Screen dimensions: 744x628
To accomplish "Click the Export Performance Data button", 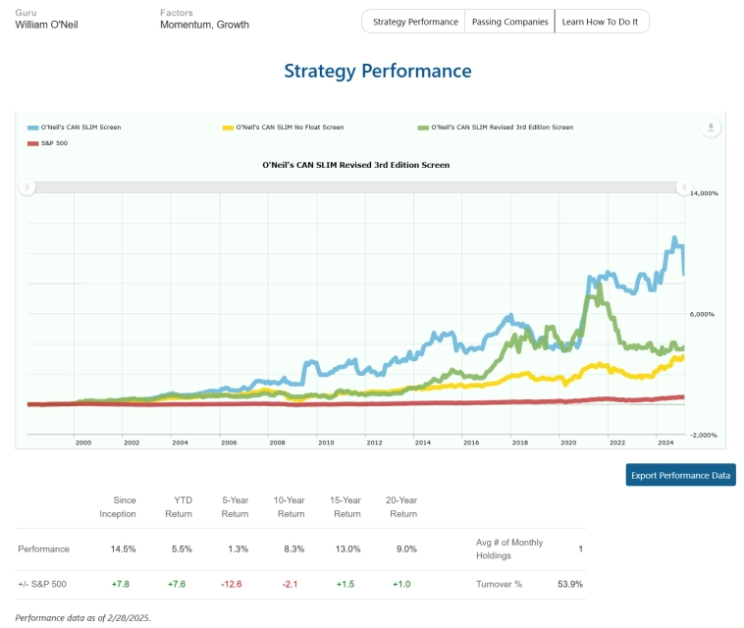I will point(680,475).
